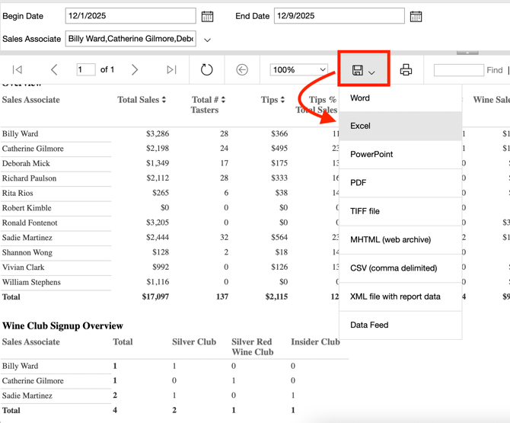The width and height of the screenshot is (510, 423).
Task: Click the back to parent report arrow
Action: pos(242,70)
